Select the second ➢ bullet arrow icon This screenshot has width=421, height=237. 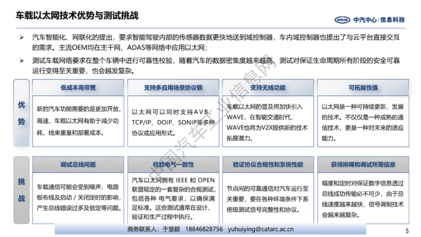click(x=21, y=60)
